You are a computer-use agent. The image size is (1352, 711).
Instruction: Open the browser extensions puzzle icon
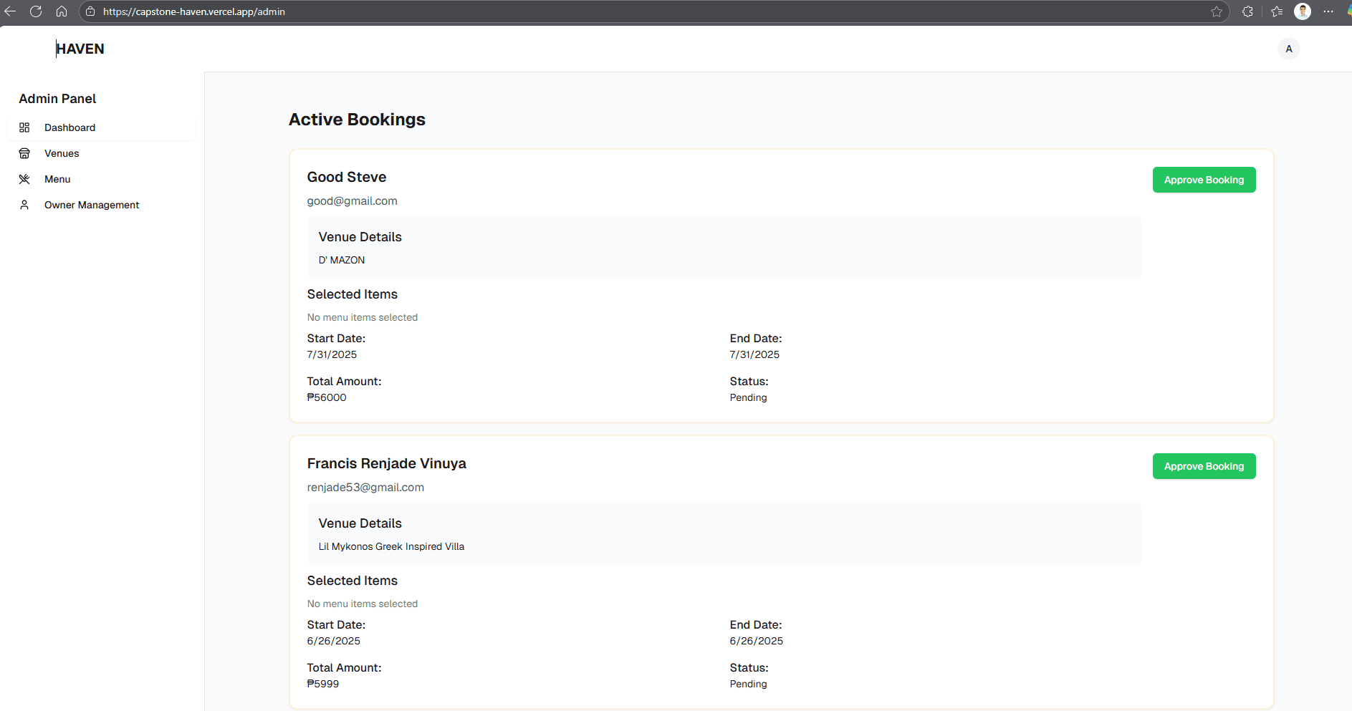(1247, 11)
